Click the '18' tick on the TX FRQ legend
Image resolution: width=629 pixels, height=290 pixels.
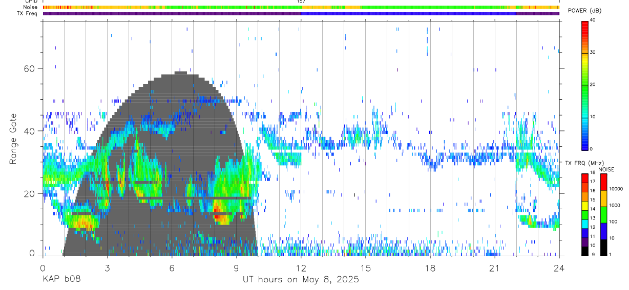click(x=593, y=173)
